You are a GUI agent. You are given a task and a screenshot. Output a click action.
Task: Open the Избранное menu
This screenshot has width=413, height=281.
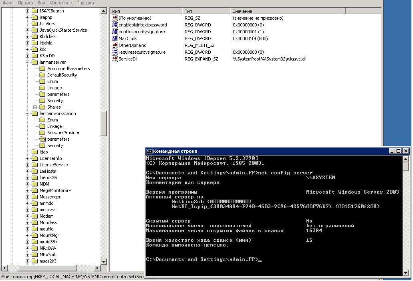pos(61,3)
